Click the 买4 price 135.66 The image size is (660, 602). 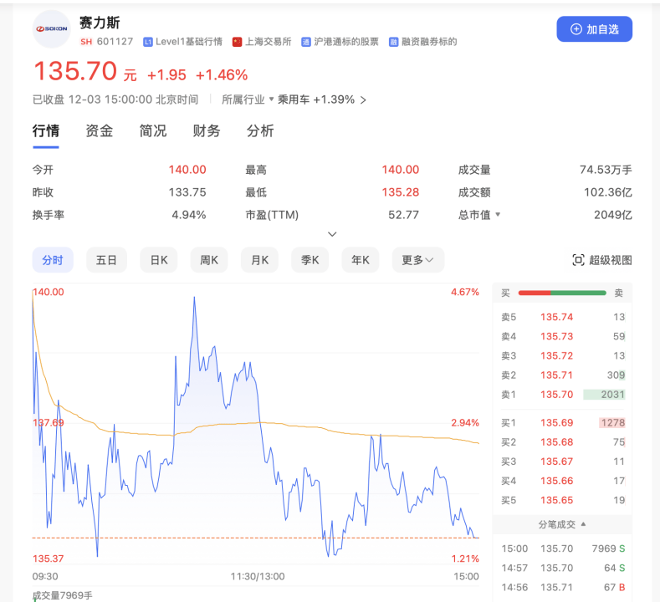click(x=556, y=481)
